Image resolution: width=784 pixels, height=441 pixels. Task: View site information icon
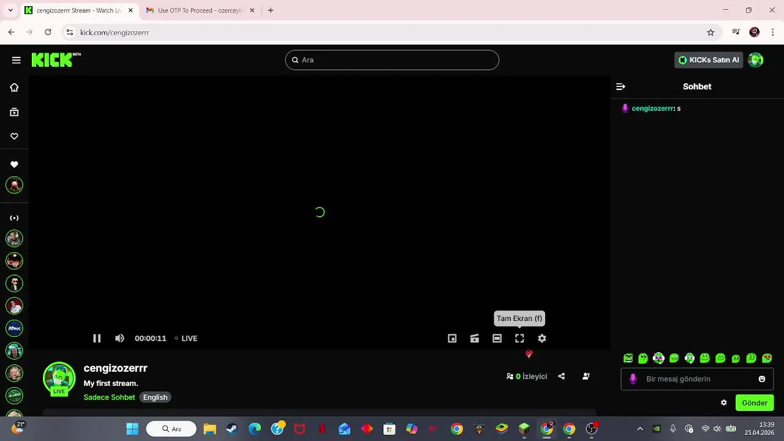coord(70,32)
